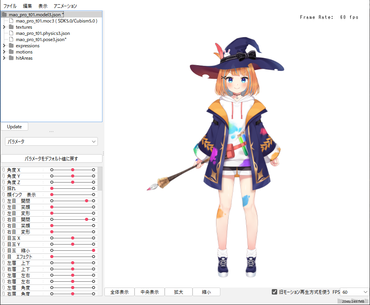Select the physics3.json file icon
370x305 pixels.
pyautogui.click(x=11, y=33)
